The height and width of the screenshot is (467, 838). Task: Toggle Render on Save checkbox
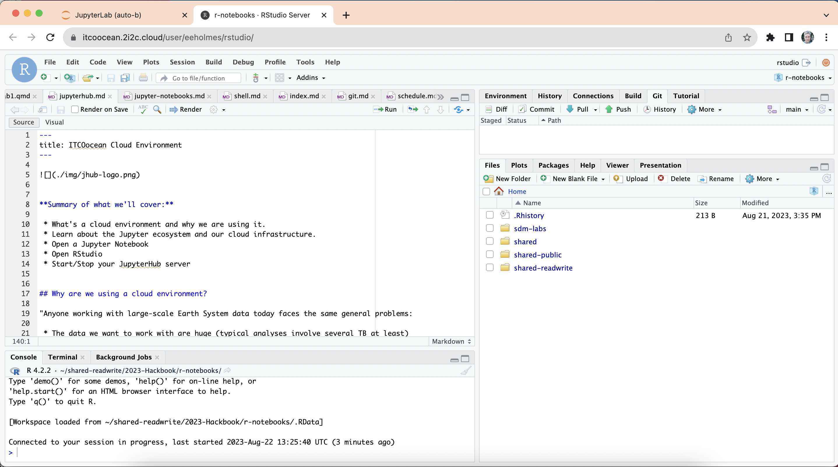pos(75,109)
